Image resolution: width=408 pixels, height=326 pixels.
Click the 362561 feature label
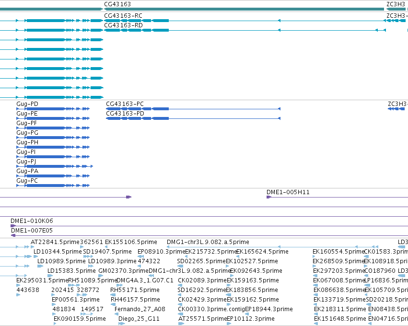(x=92, y=242)
